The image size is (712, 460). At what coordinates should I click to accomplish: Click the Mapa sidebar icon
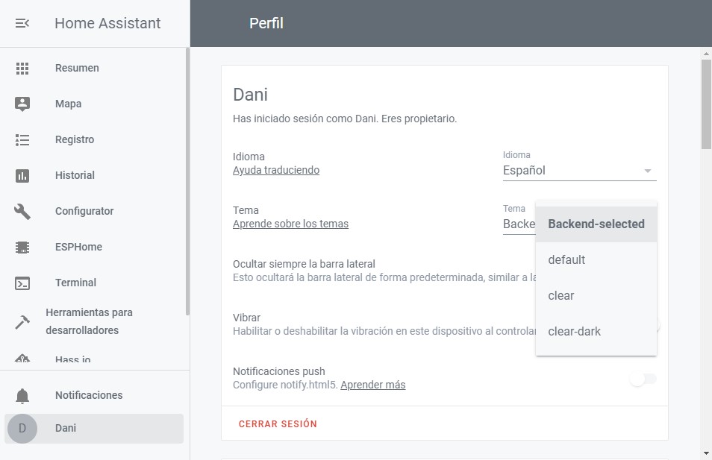(x=22, y=104)
